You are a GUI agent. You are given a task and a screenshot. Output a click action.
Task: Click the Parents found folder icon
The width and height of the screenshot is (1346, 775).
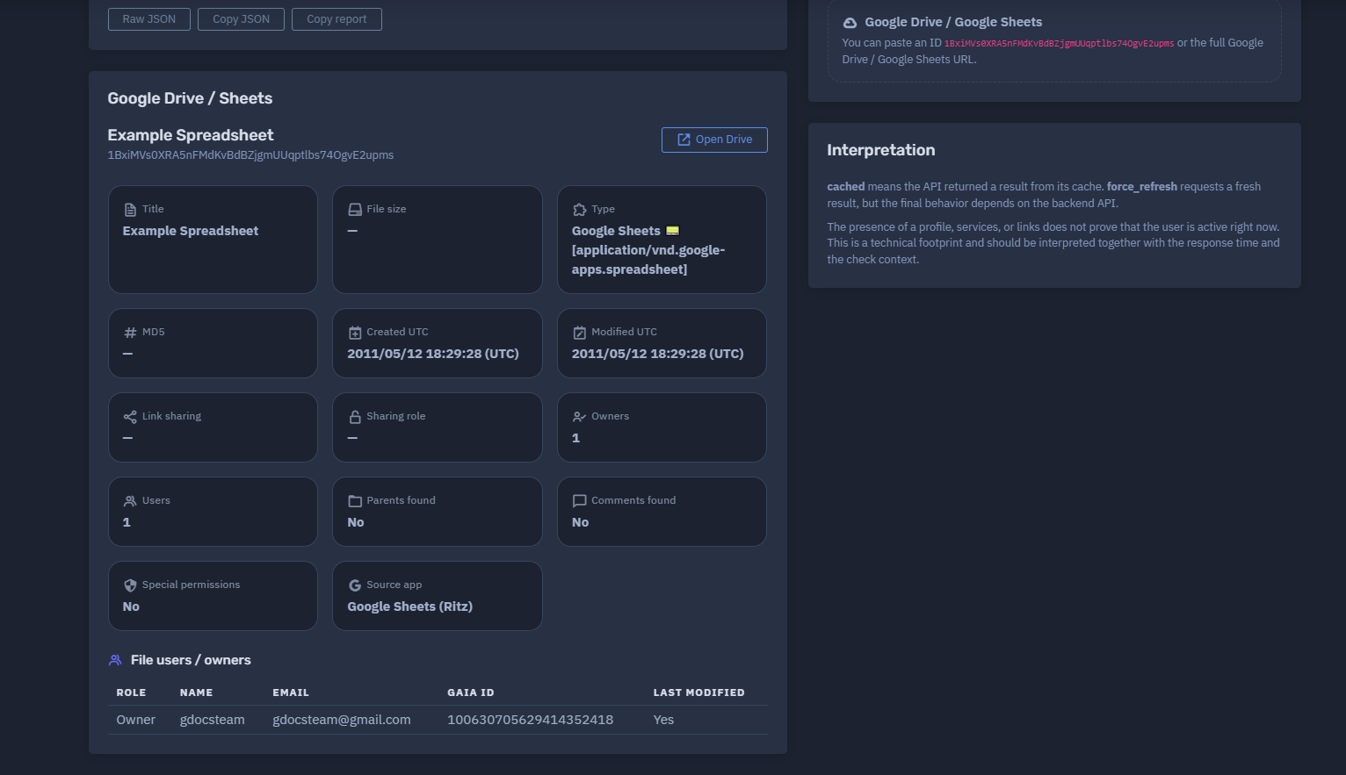355,501
